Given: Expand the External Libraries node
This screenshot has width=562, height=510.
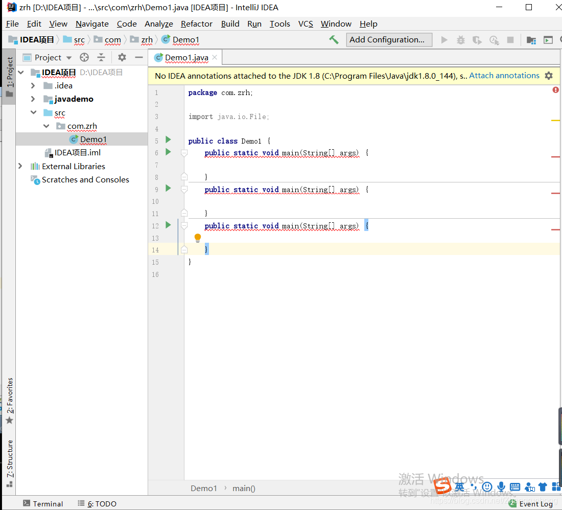Looking at the screenshot, I should click(x=20, y=166).
